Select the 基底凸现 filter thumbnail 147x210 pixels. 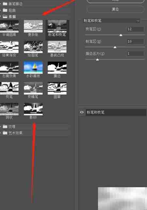(57, 47)
